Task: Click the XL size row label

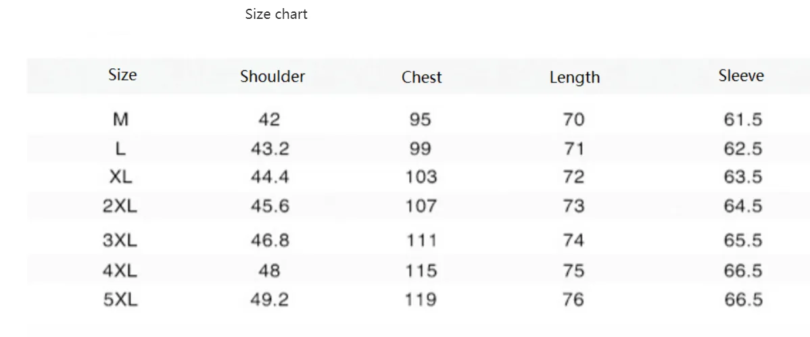Action: coord(120,177)
